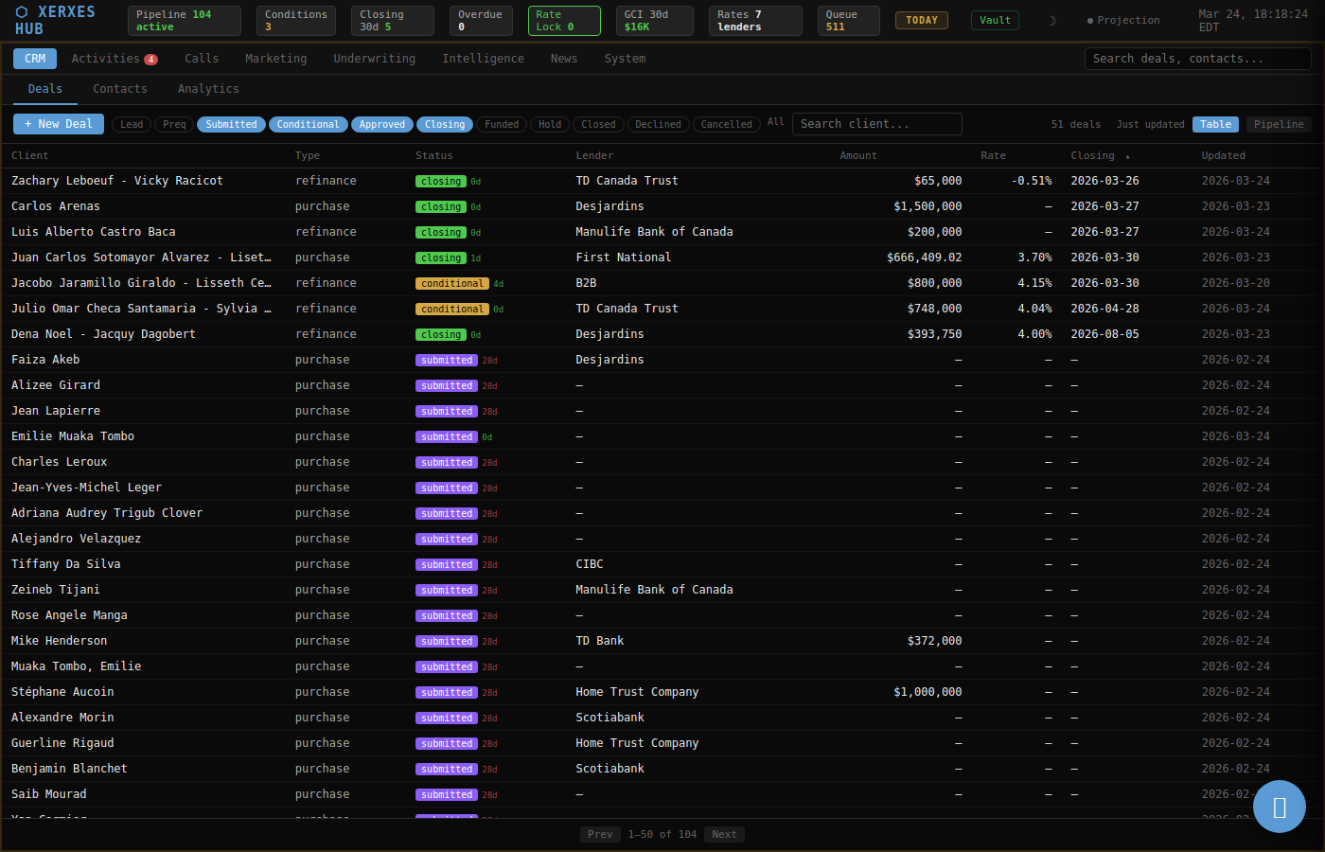Enable the Funded status filter chip
This screenshot has width=1325, height=852.
pyautogui.click(x=502, y=125)
